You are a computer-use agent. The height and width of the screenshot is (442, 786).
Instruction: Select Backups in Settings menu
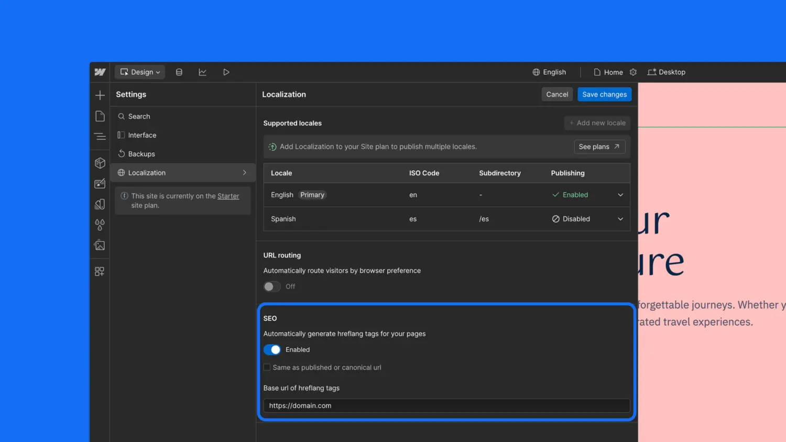coord(183,154)
